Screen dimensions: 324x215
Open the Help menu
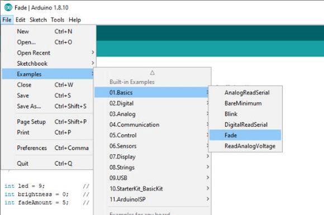coord(75,19)
